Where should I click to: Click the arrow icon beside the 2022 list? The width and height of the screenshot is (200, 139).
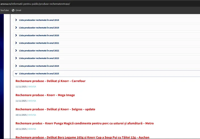pyautogui.click(x=16, y=50)
